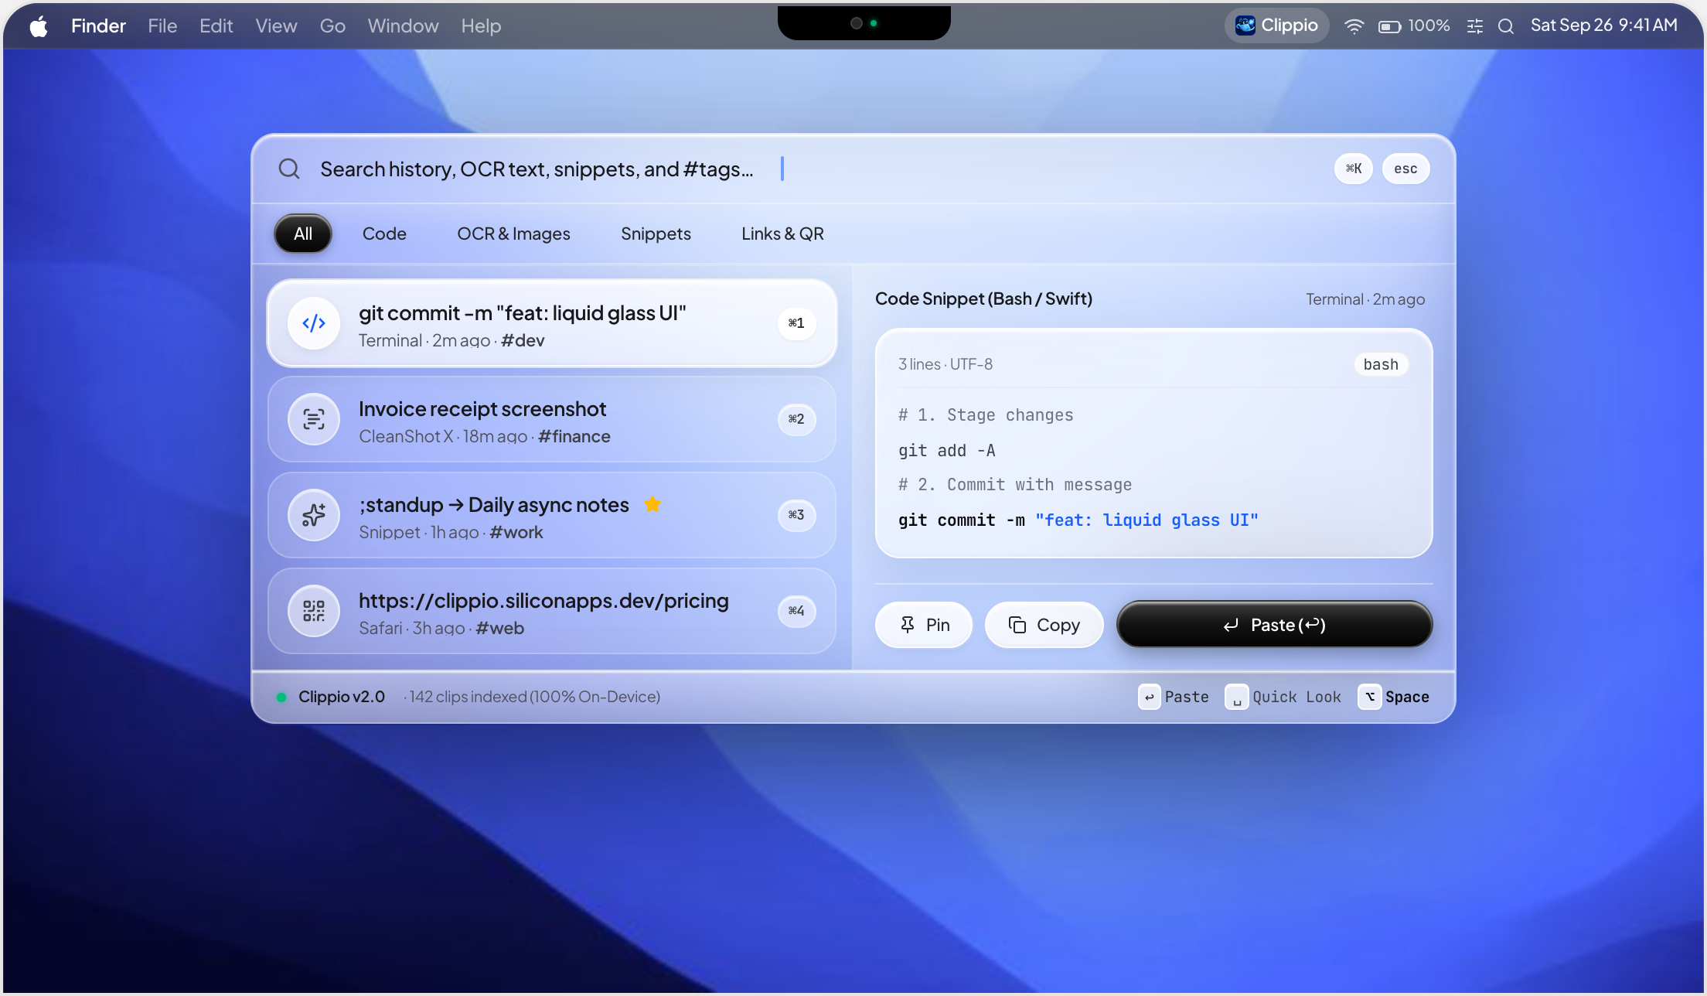1707x996 pixels.
Task: Switch to the OCR & Images tab
Action: tap(513, 234)
